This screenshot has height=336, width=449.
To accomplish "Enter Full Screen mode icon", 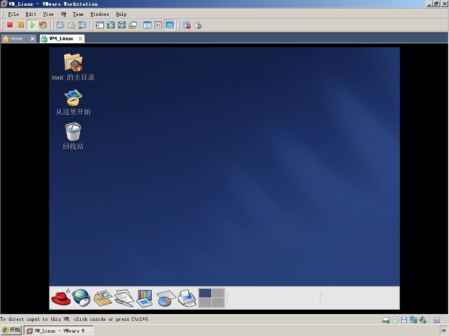I will [122, 25].
